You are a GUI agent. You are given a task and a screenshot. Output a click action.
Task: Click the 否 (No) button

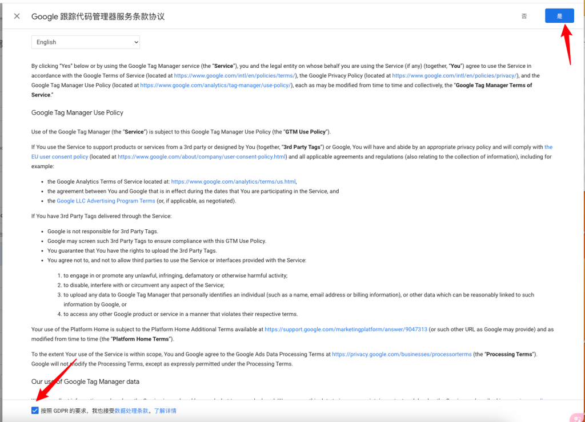click(524, 16)
